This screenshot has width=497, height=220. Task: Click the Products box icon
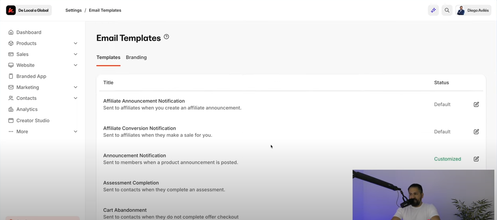[11, 43]
